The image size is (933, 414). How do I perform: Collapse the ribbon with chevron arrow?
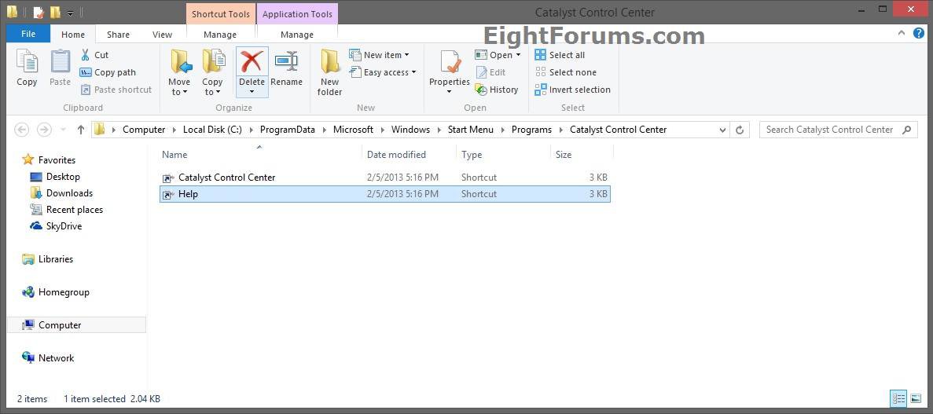point(902,34)
